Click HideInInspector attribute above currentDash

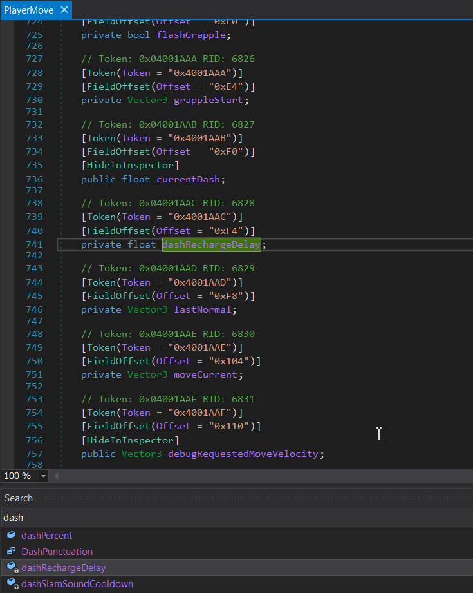pos(130,165)
